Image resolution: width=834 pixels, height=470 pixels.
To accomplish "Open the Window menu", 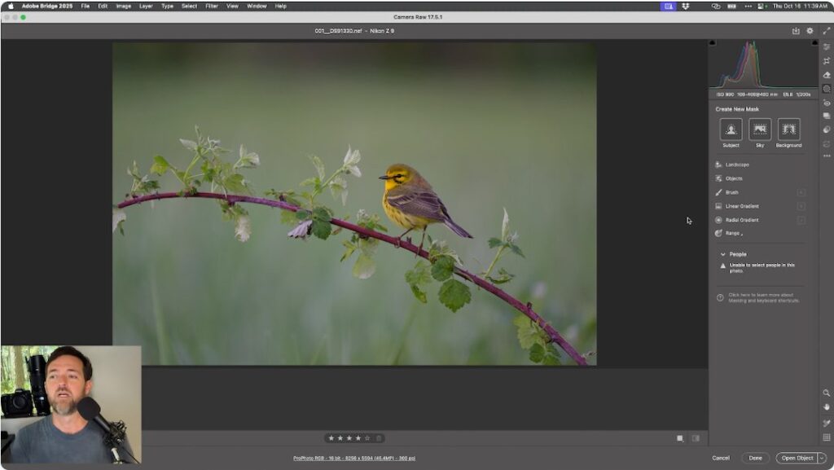I will 257,6.
